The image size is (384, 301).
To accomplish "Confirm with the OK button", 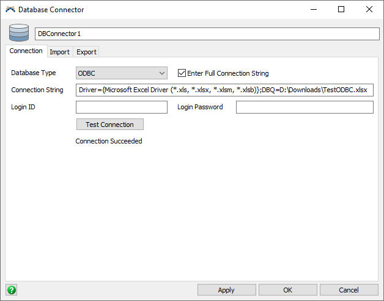I will click(x=287, y=290).
